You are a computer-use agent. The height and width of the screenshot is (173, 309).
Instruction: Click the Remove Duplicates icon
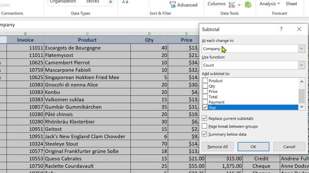point(232,4)
